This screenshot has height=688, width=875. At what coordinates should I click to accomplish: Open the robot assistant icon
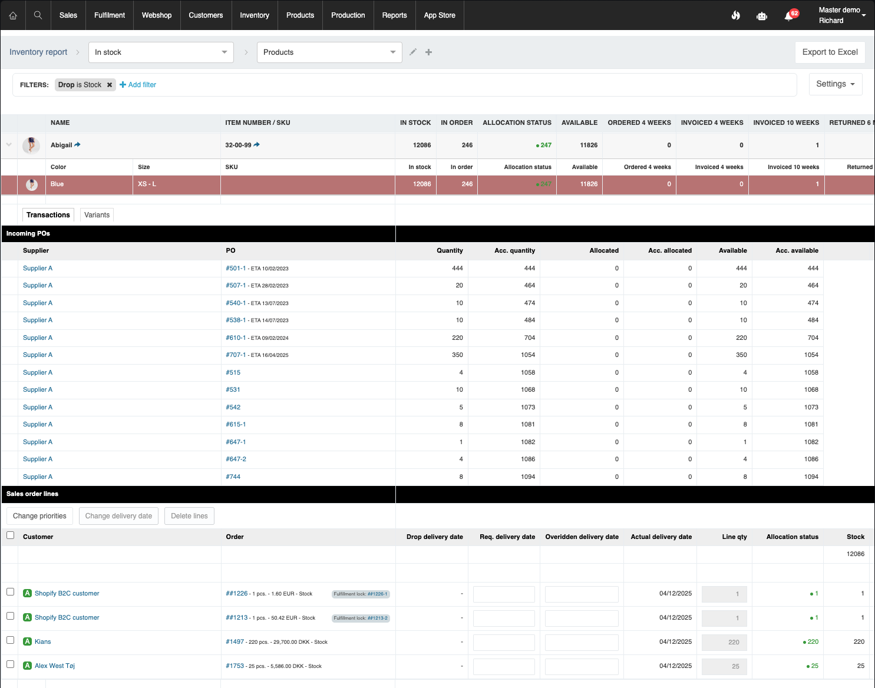coord(761,16)
